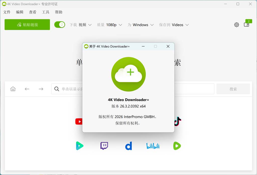Open the Twitch site icon
This screenshot has width=257, height=175.
pos(104,146)
